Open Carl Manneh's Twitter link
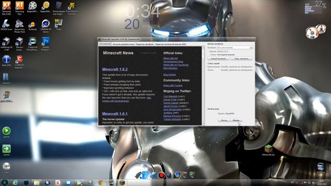 170,97
